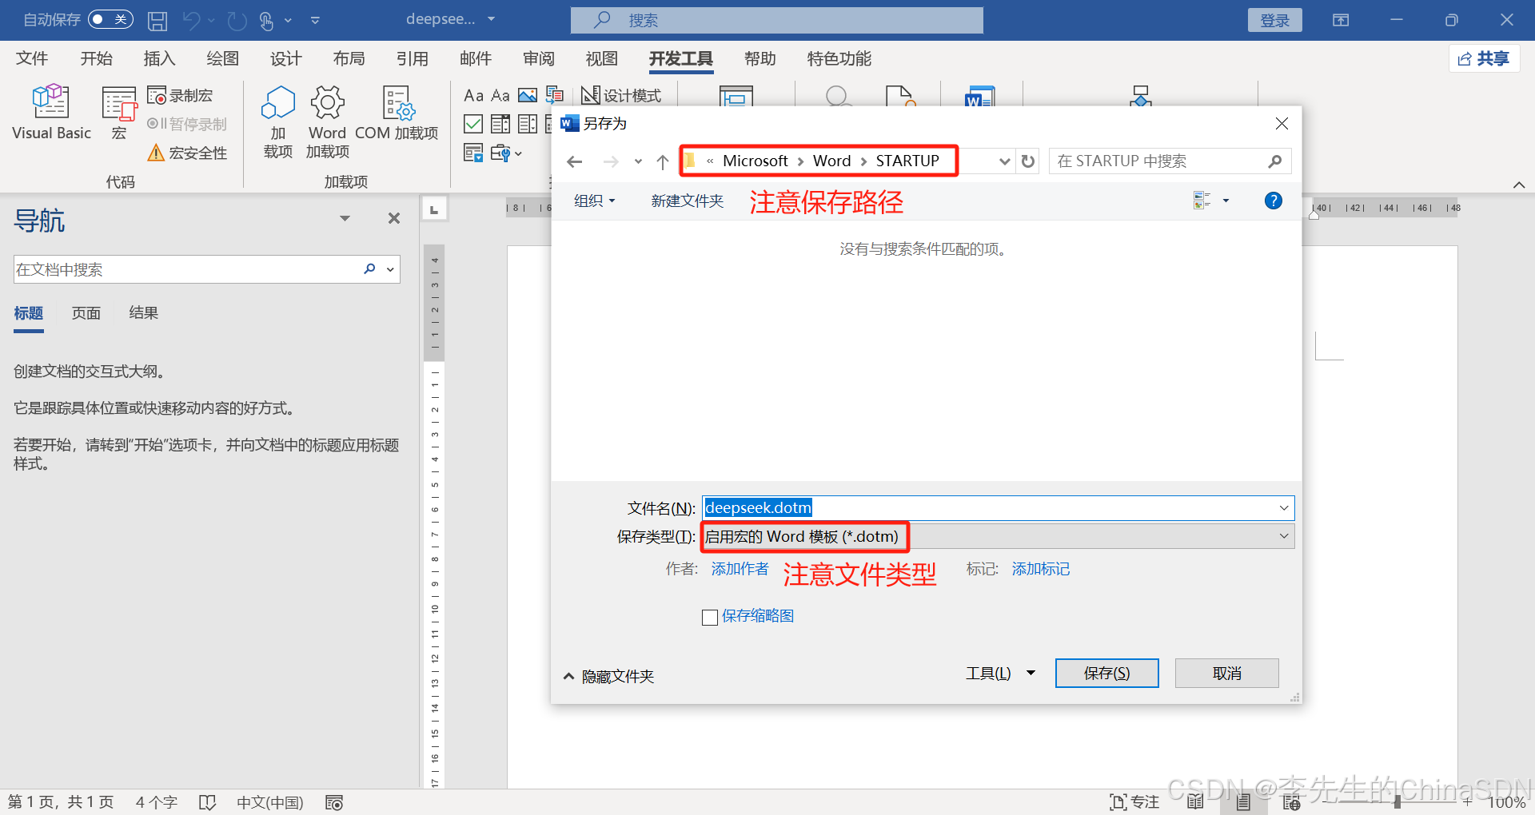Open Navigation pane options dropdown arrow

(x=345, y=218)
